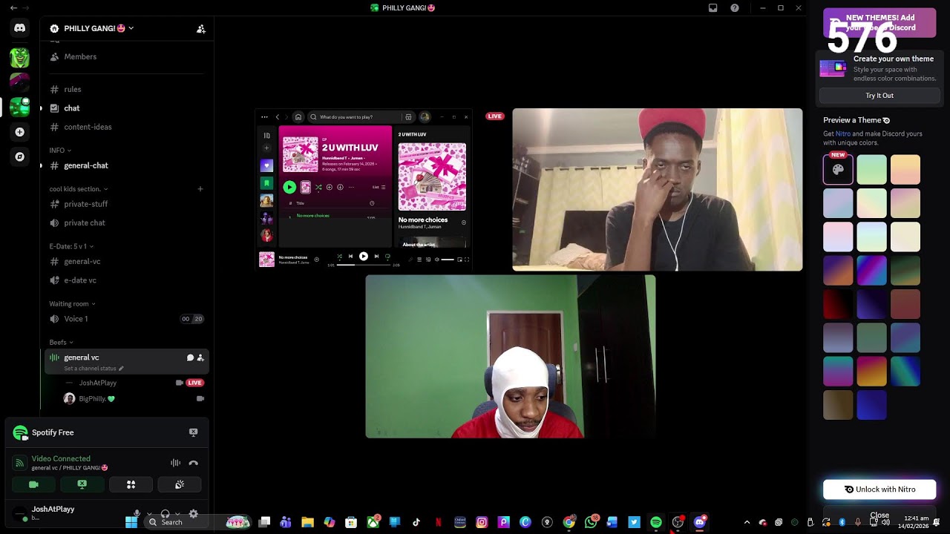This screenshot has height=534, width=950.
Task: Open the Discord help question mark icon
Action: point(734,8)
